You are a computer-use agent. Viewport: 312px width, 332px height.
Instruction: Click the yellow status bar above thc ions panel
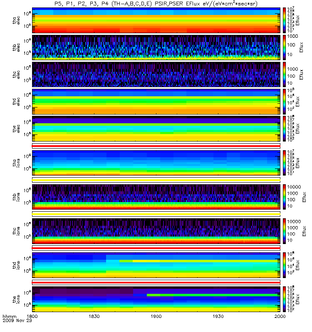(x=156, y=214)
